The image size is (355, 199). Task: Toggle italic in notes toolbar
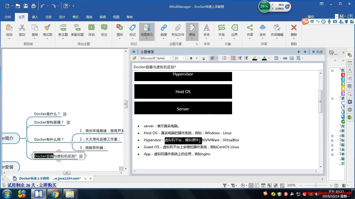pyautogui.click(x=197, y=58)
